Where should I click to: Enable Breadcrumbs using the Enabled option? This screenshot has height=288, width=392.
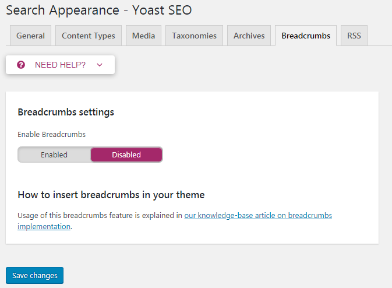(x=54, y=154)
